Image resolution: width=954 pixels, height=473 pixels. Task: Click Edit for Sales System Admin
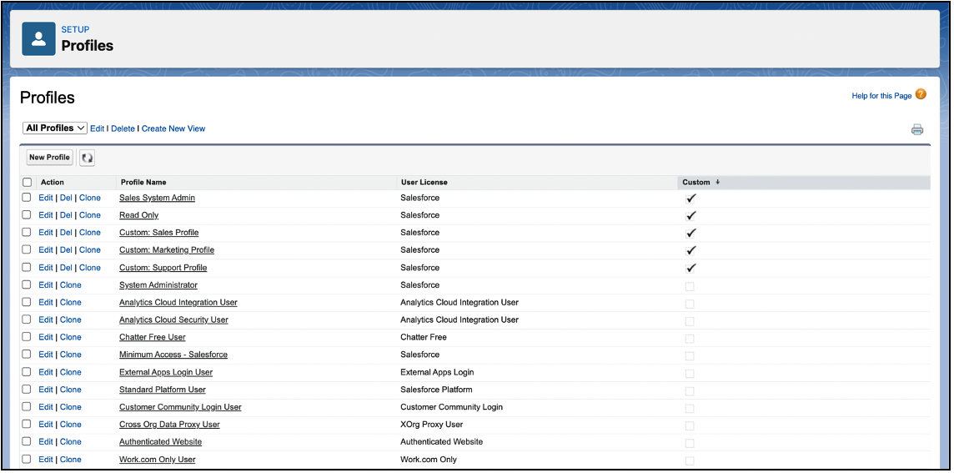(46, 198)
